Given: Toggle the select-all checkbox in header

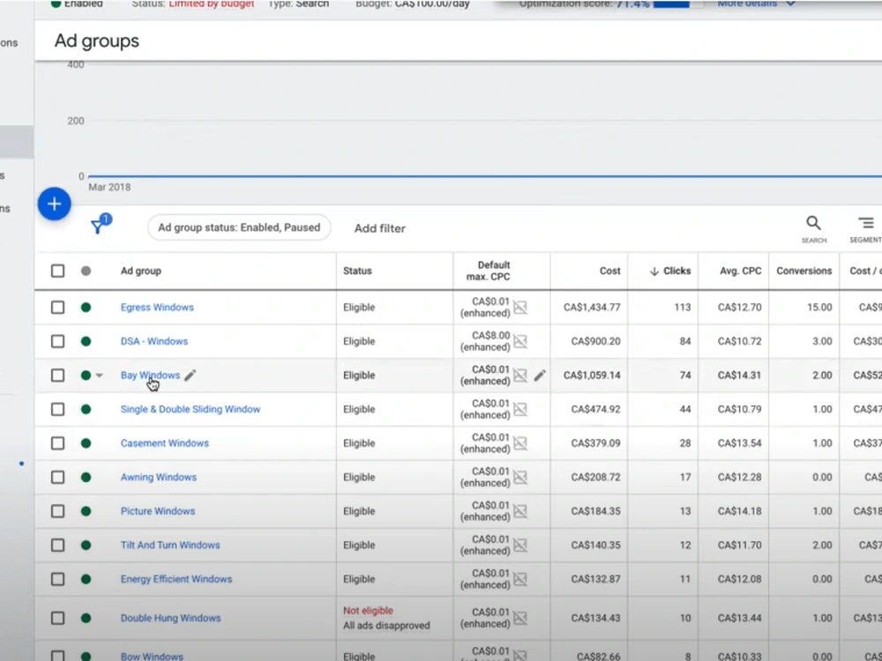Looking at the screenshot, I should click(x=57, y=271).
